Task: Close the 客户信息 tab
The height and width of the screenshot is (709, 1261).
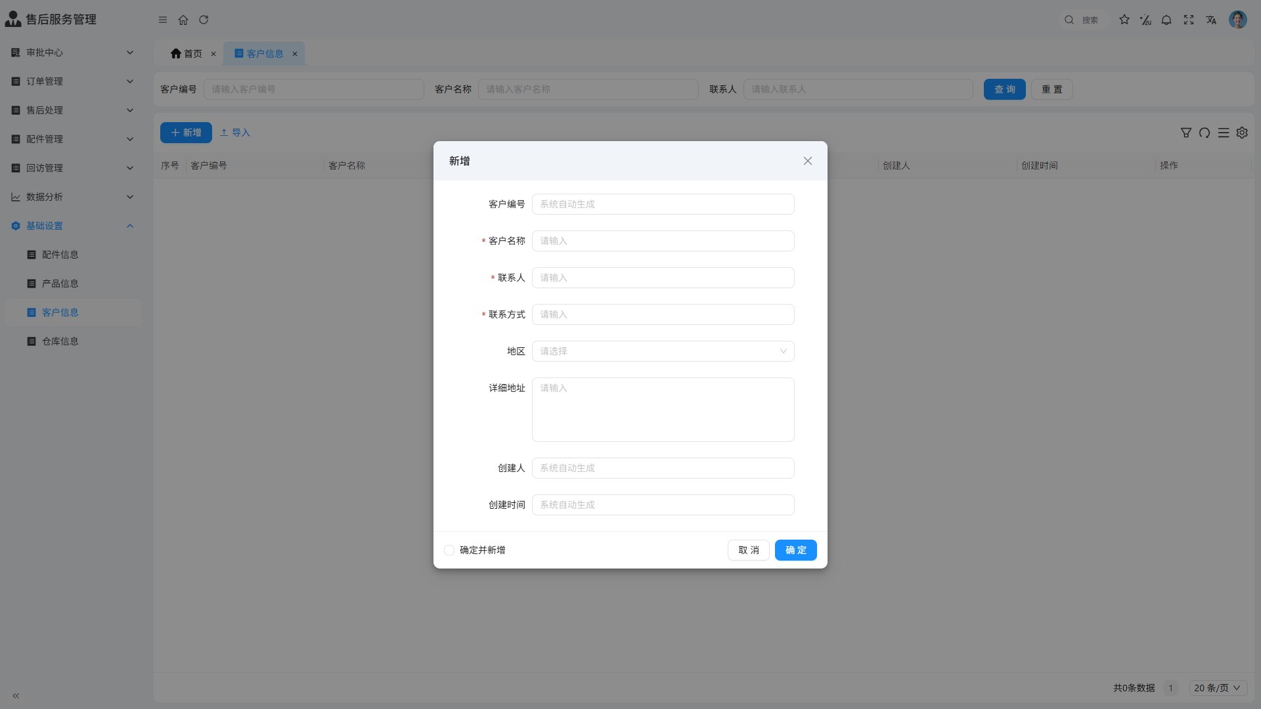Action: pyautogui.click(x=295, y=54)
